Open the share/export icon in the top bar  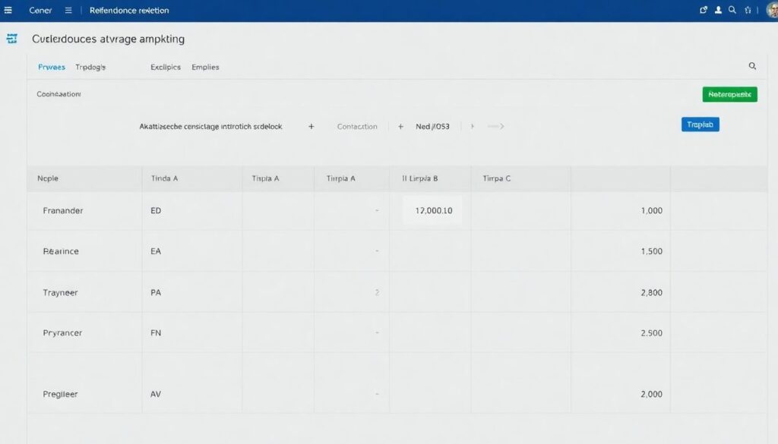tap(703, 11)
